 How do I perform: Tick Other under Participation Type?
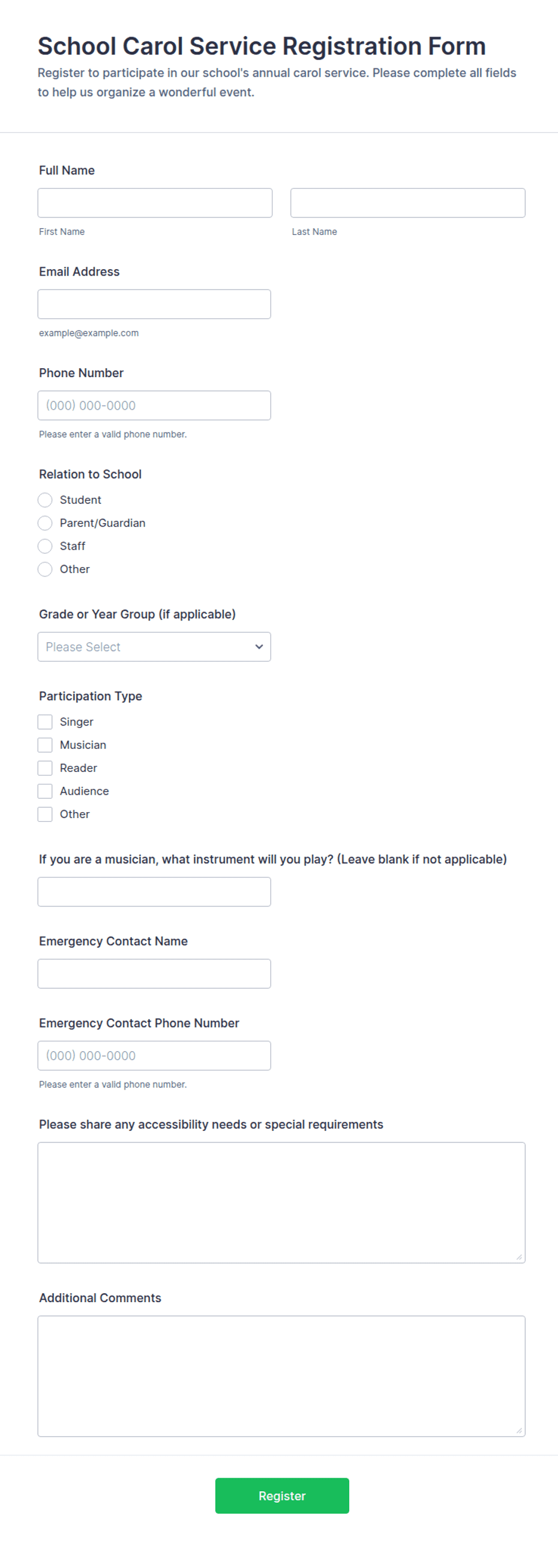point(45,814)
